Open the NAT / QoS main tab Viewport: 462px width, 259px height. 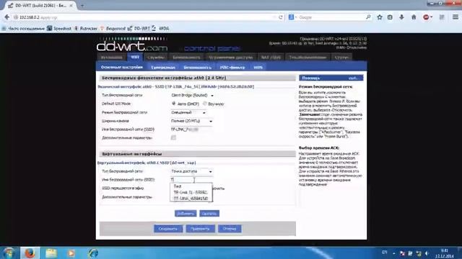click(271, 58)
